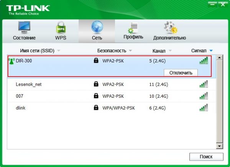Click channel 10 (2.4G) value
230x167 pixels.
click(159, 96)
